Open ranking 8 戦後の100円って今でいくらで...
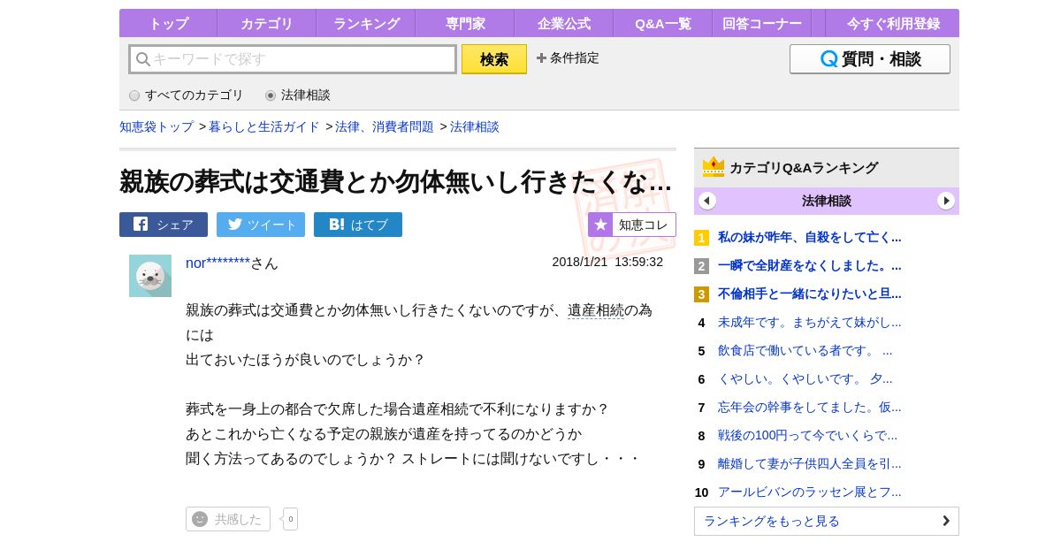Screen dimensions: 1061x557 [x=807, y=435]
